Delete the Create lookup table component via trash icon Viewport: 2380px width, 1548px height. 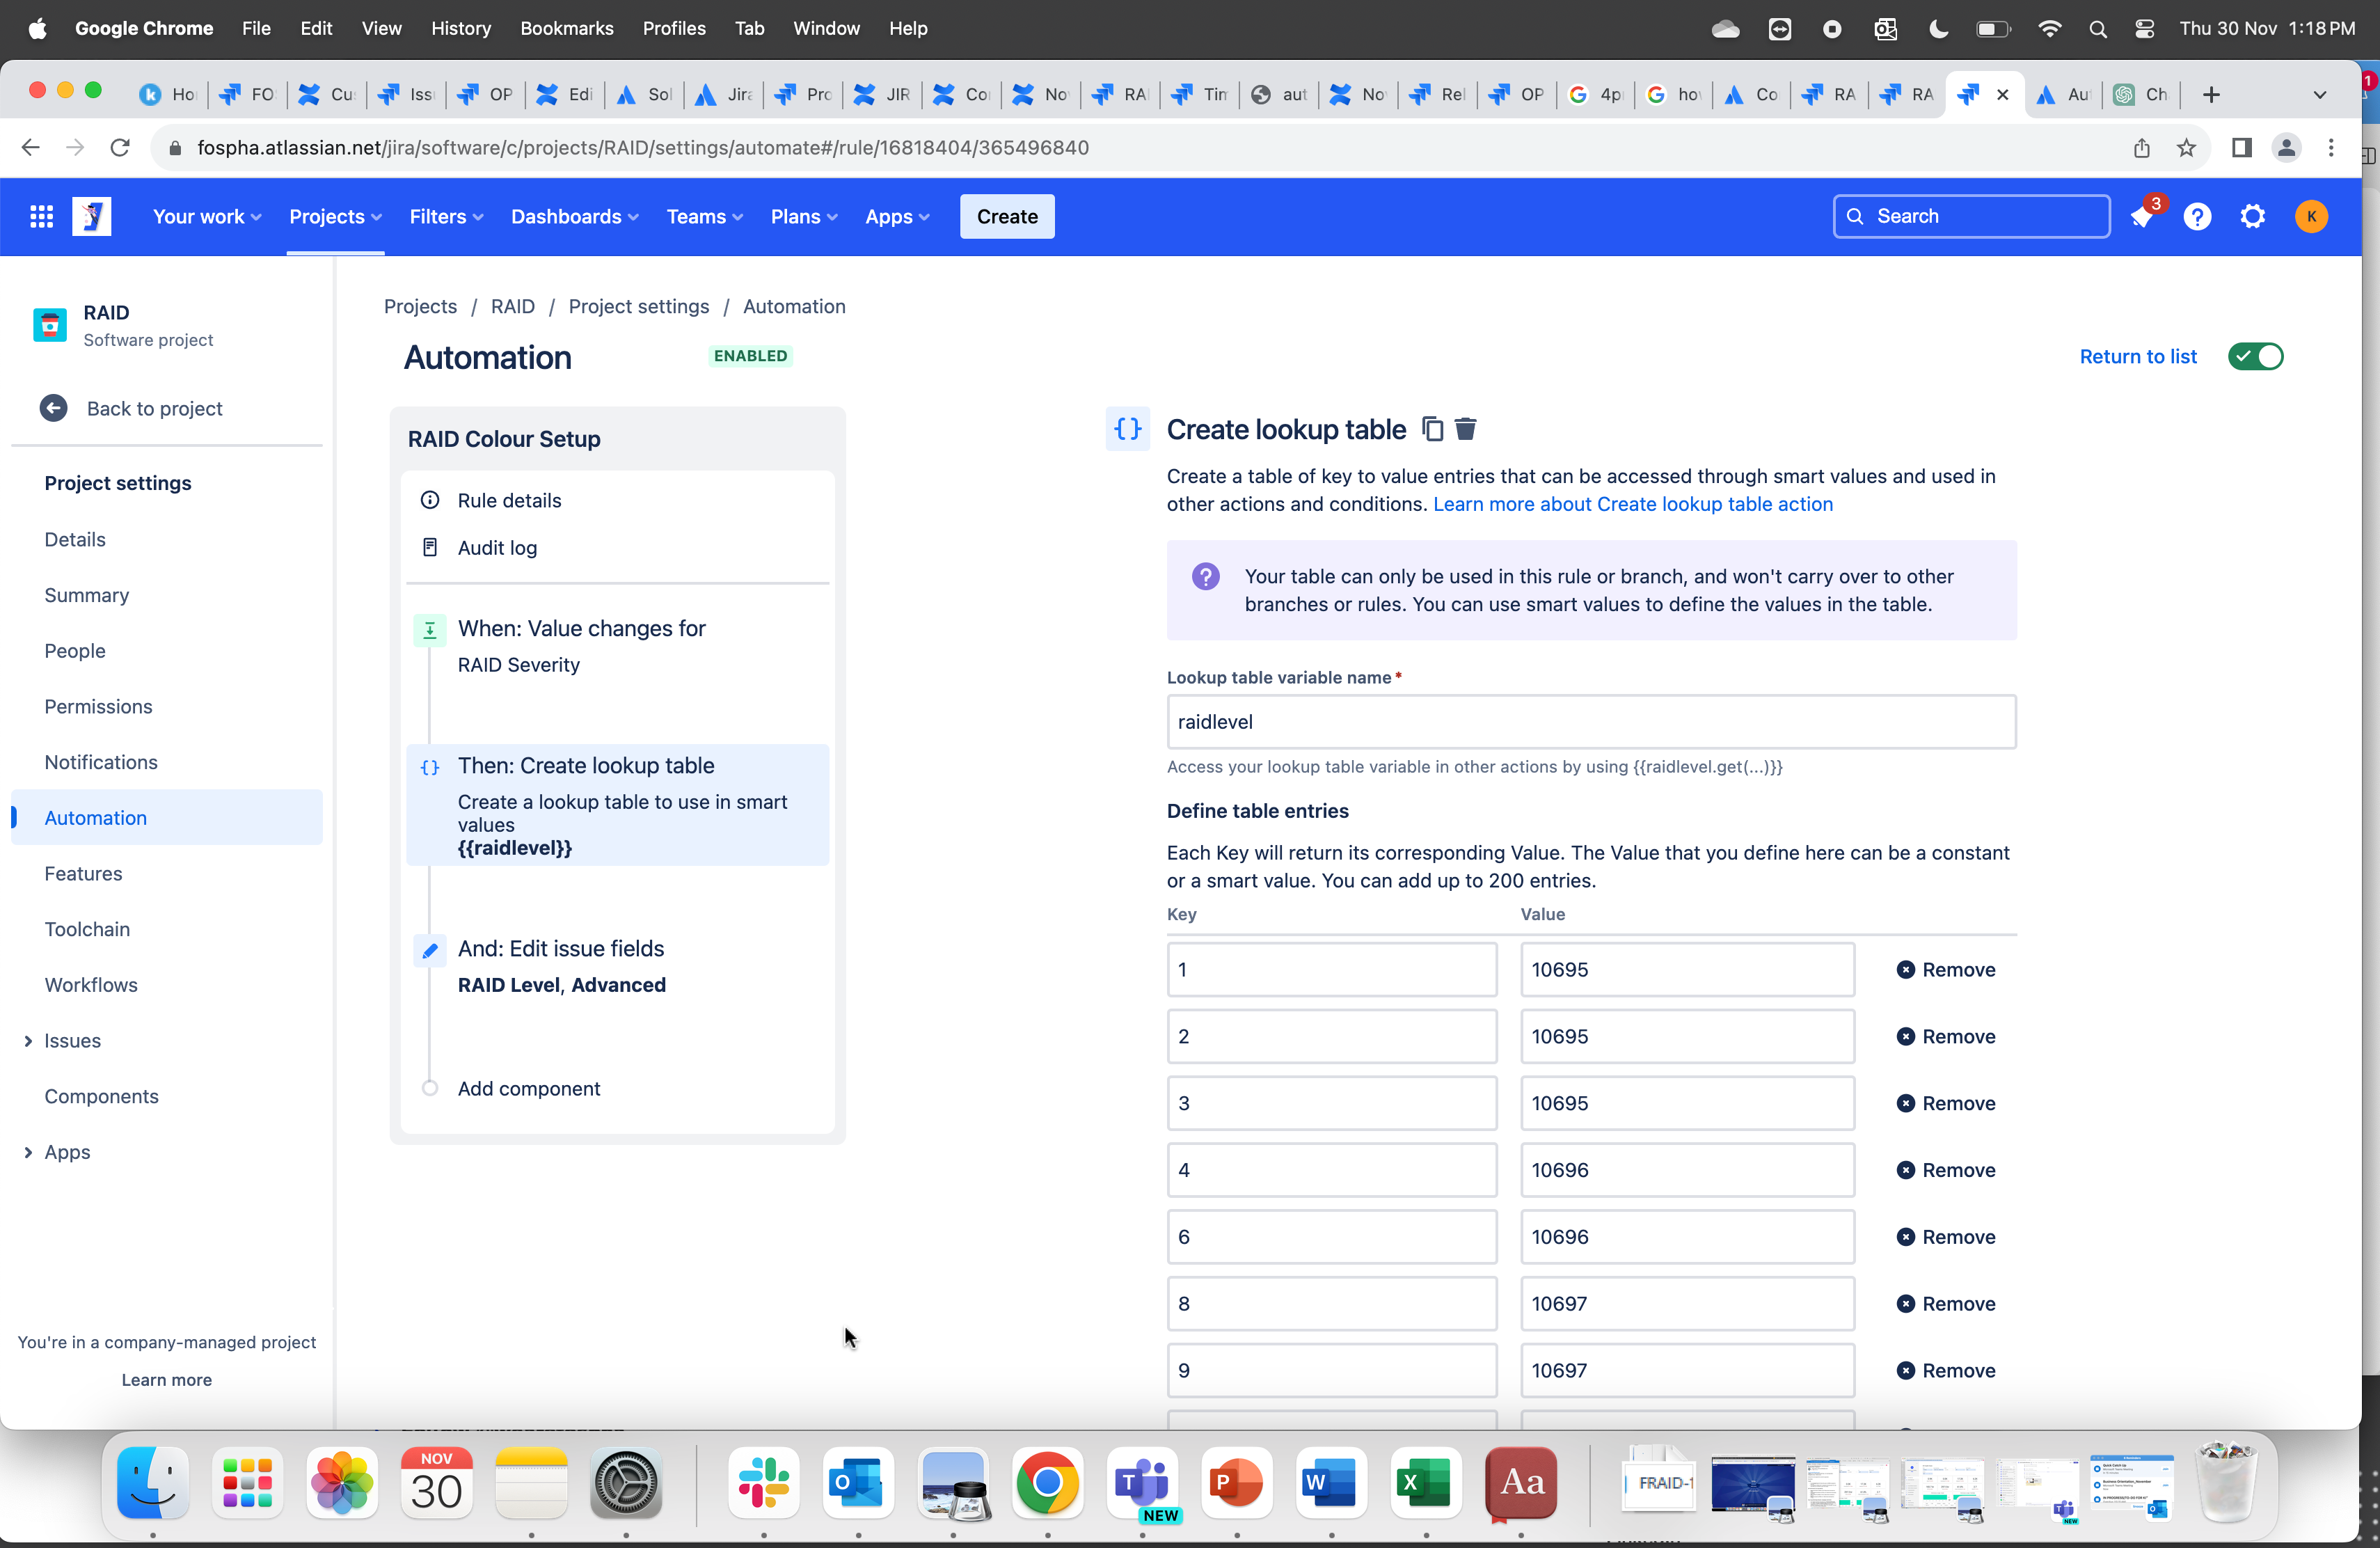coord(1466,429)
